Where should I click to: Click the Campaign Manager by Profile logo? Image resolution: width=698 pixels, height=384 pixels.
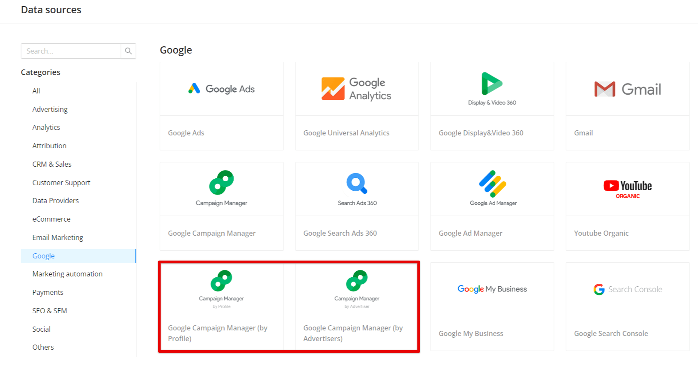[x=221, y=289]
